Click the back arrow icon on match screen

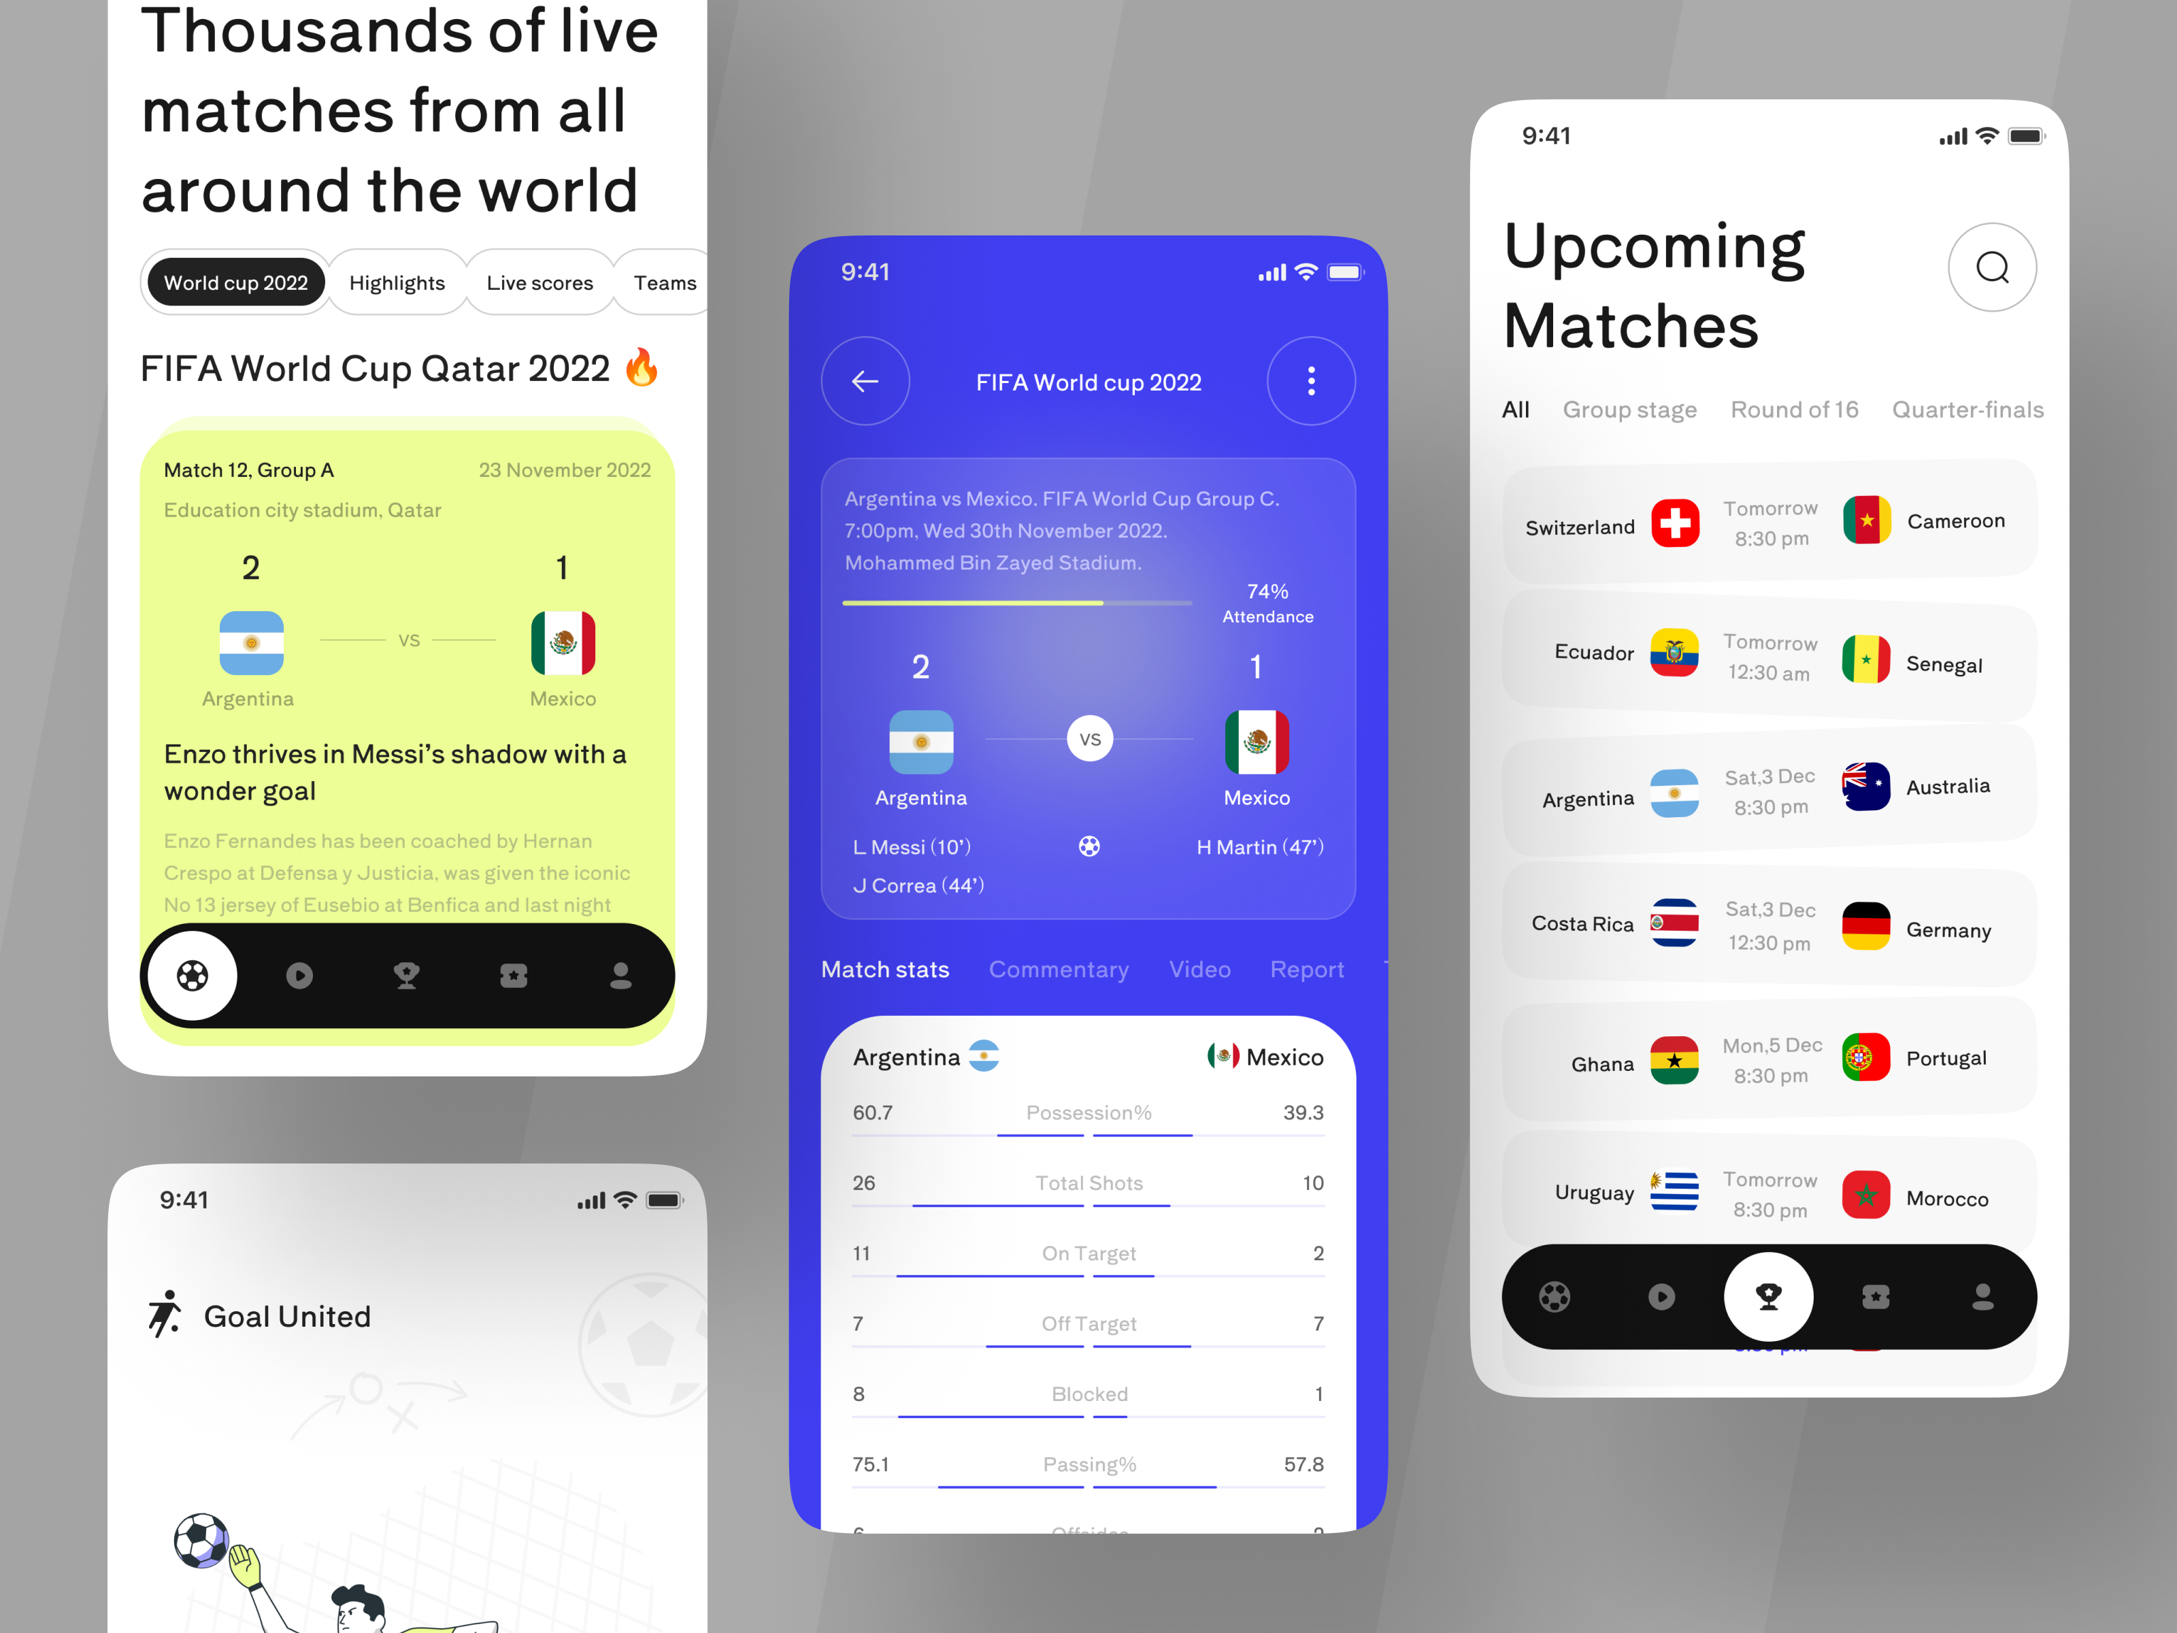coord(864,381)
